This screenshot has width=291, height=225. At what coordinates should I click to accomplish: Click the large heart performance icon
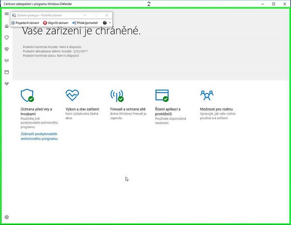coord(72,95)
